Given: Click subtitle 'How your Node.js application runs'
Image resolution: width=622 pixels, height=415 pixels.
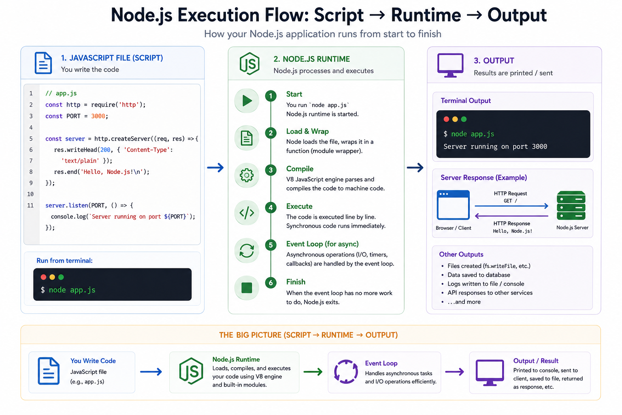Looking at the screenshot, I should click(x=322, y=34).
